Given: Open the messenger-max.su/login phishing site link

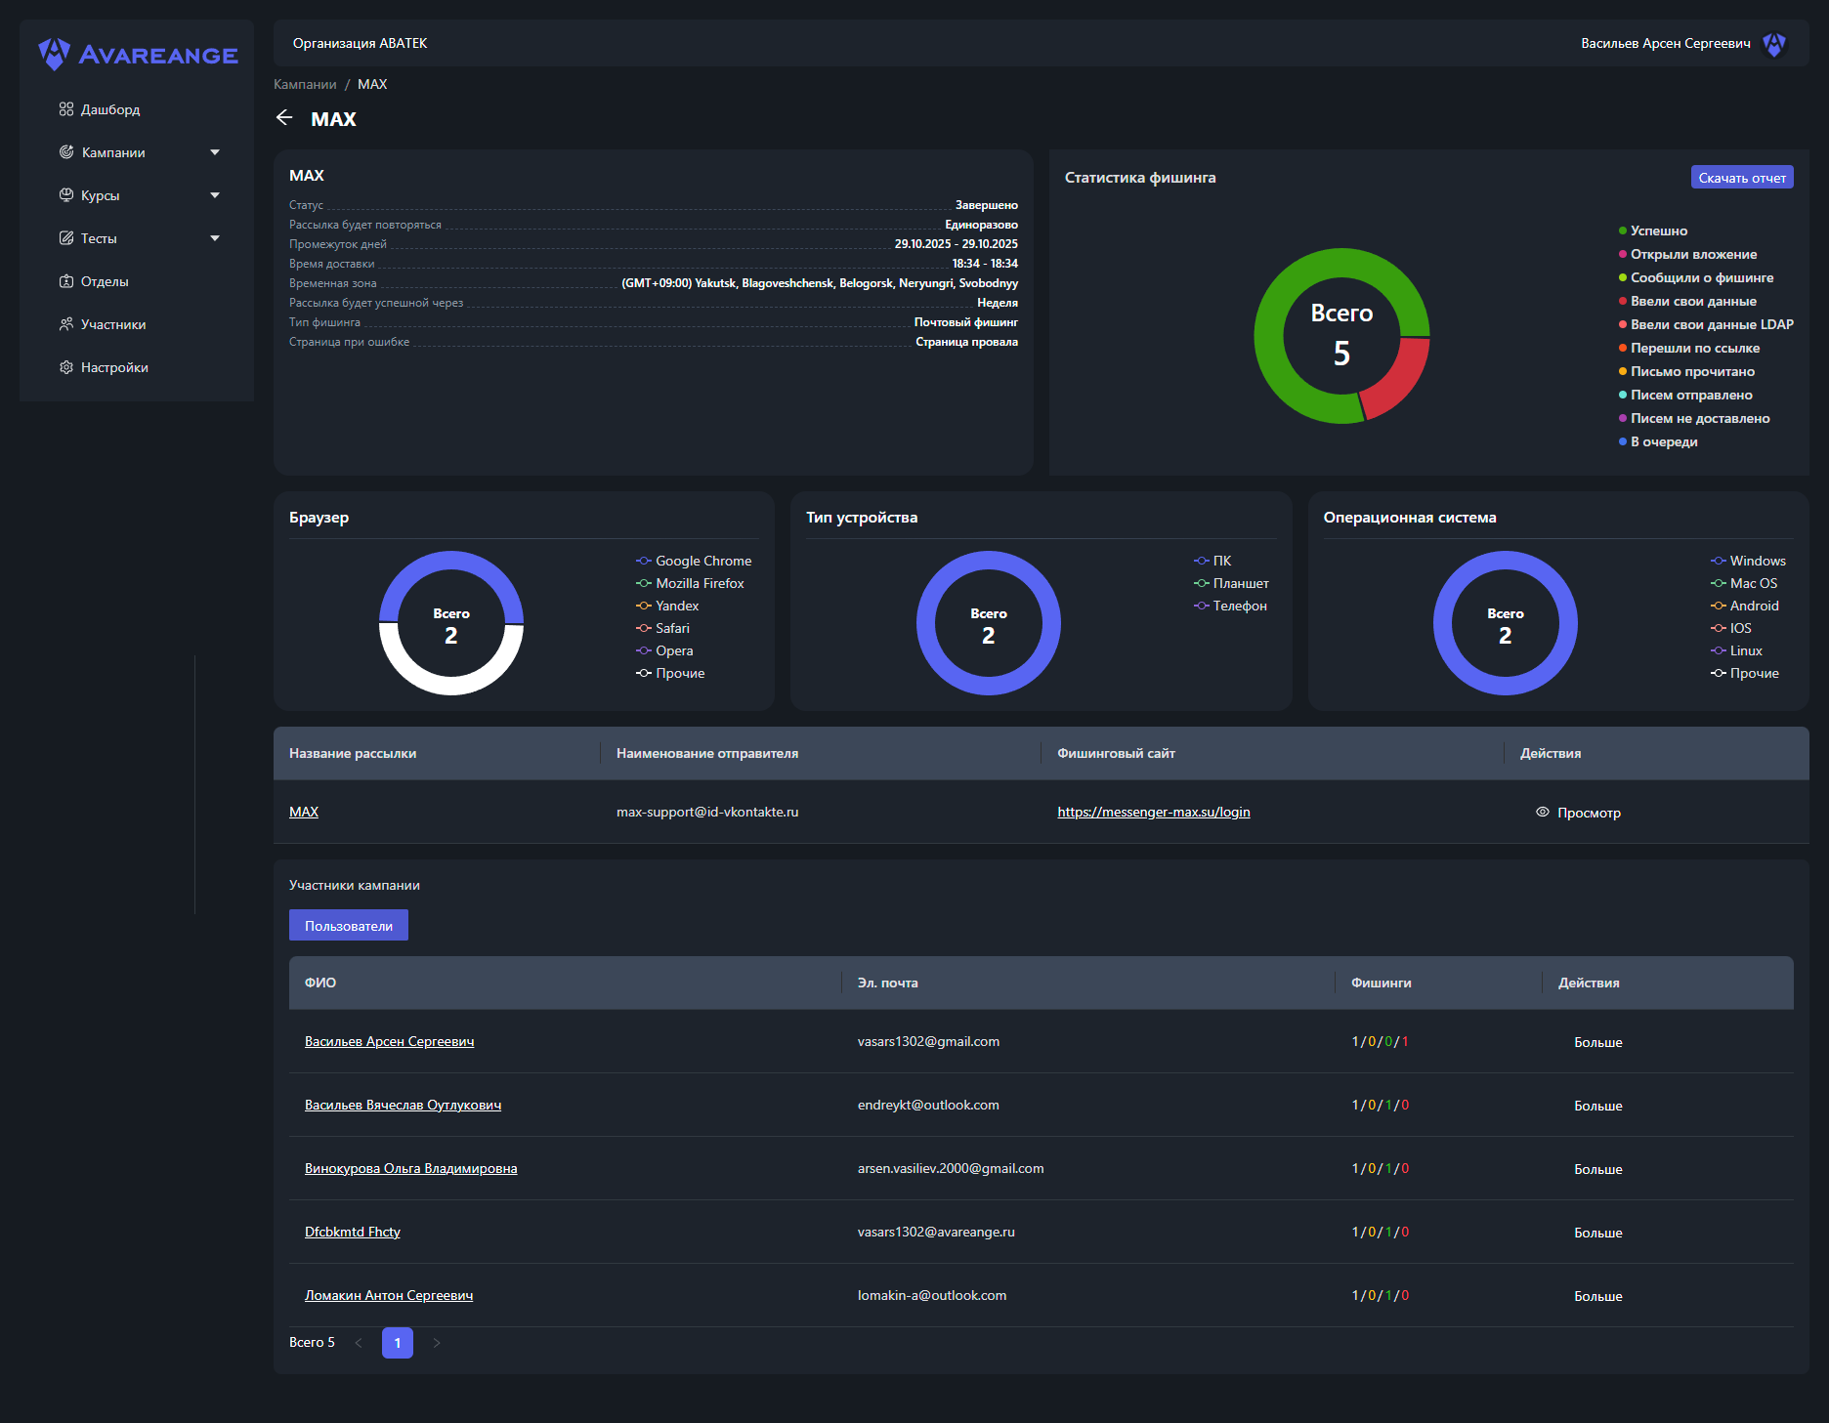Looking at the screenshot, I should [1153, 812].
